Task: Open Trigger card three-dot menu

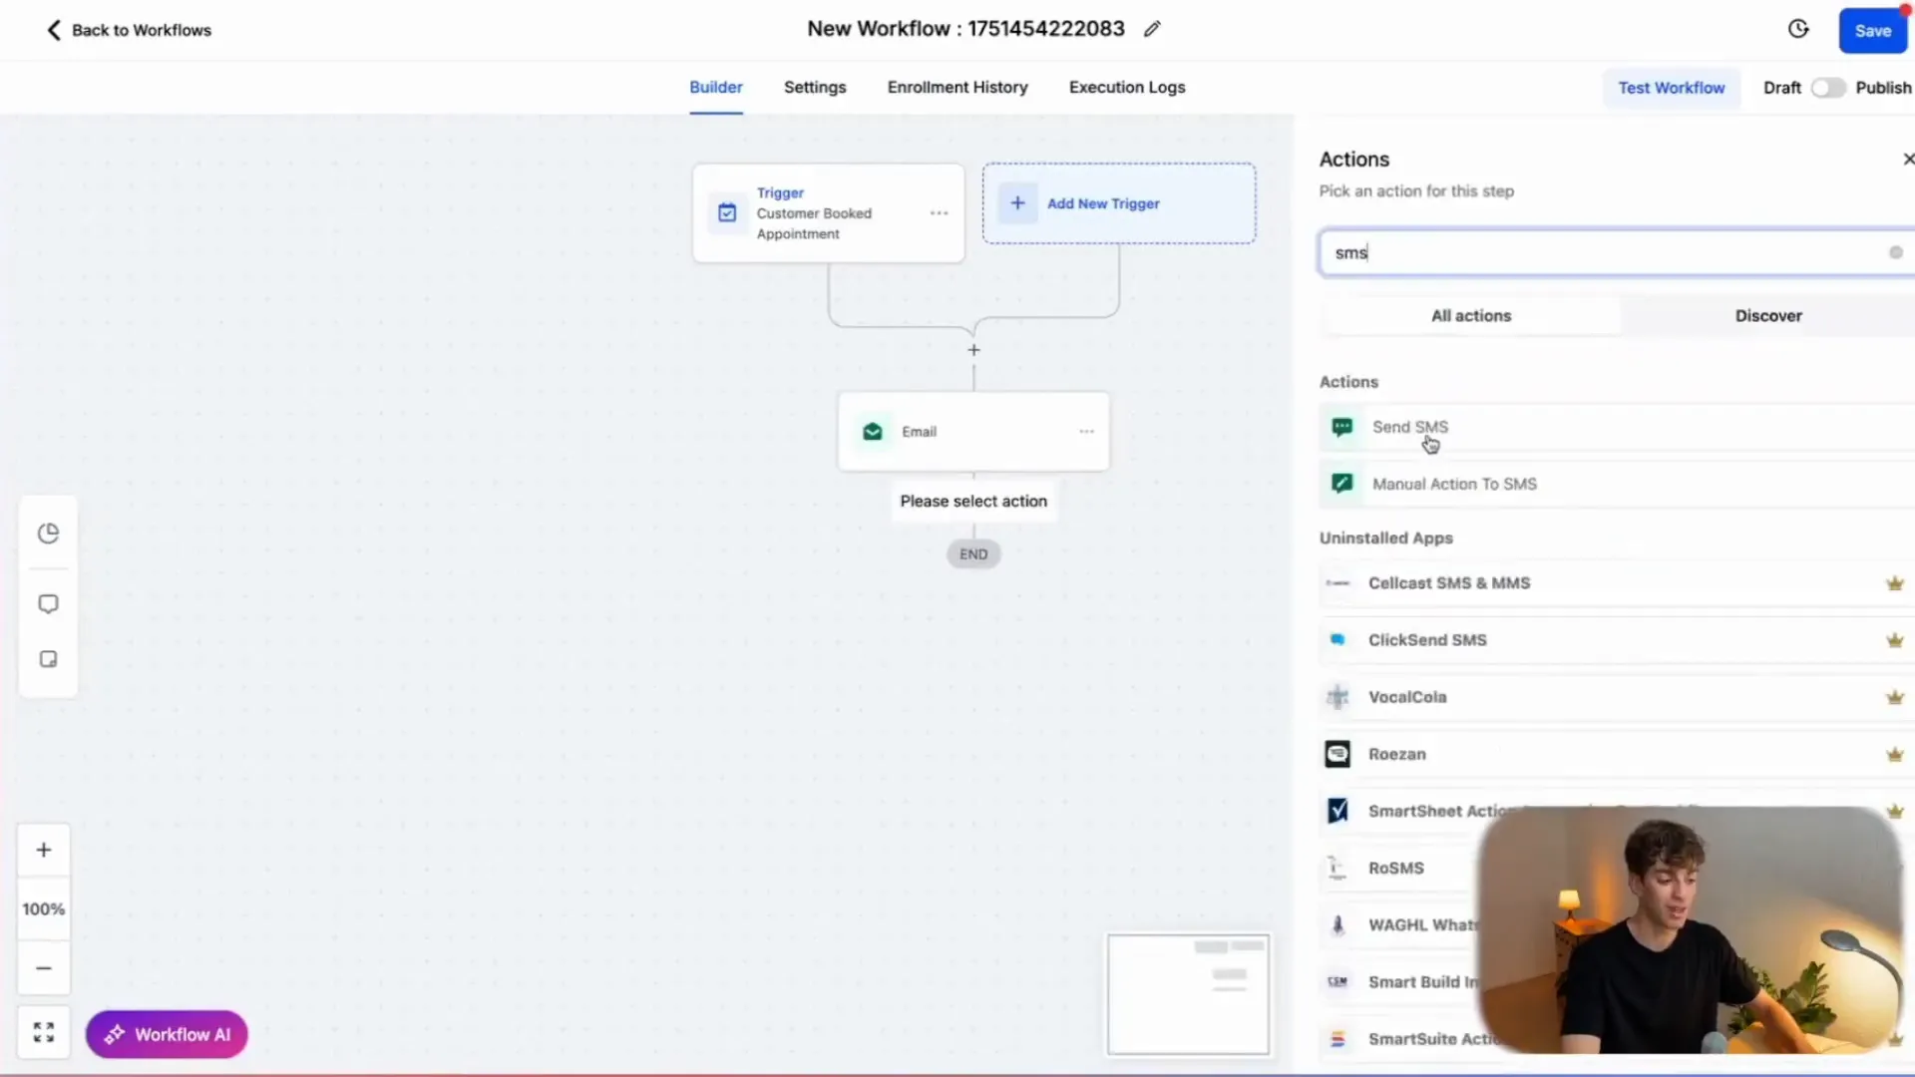Action: pyautogui.click(x=939, y=212)
